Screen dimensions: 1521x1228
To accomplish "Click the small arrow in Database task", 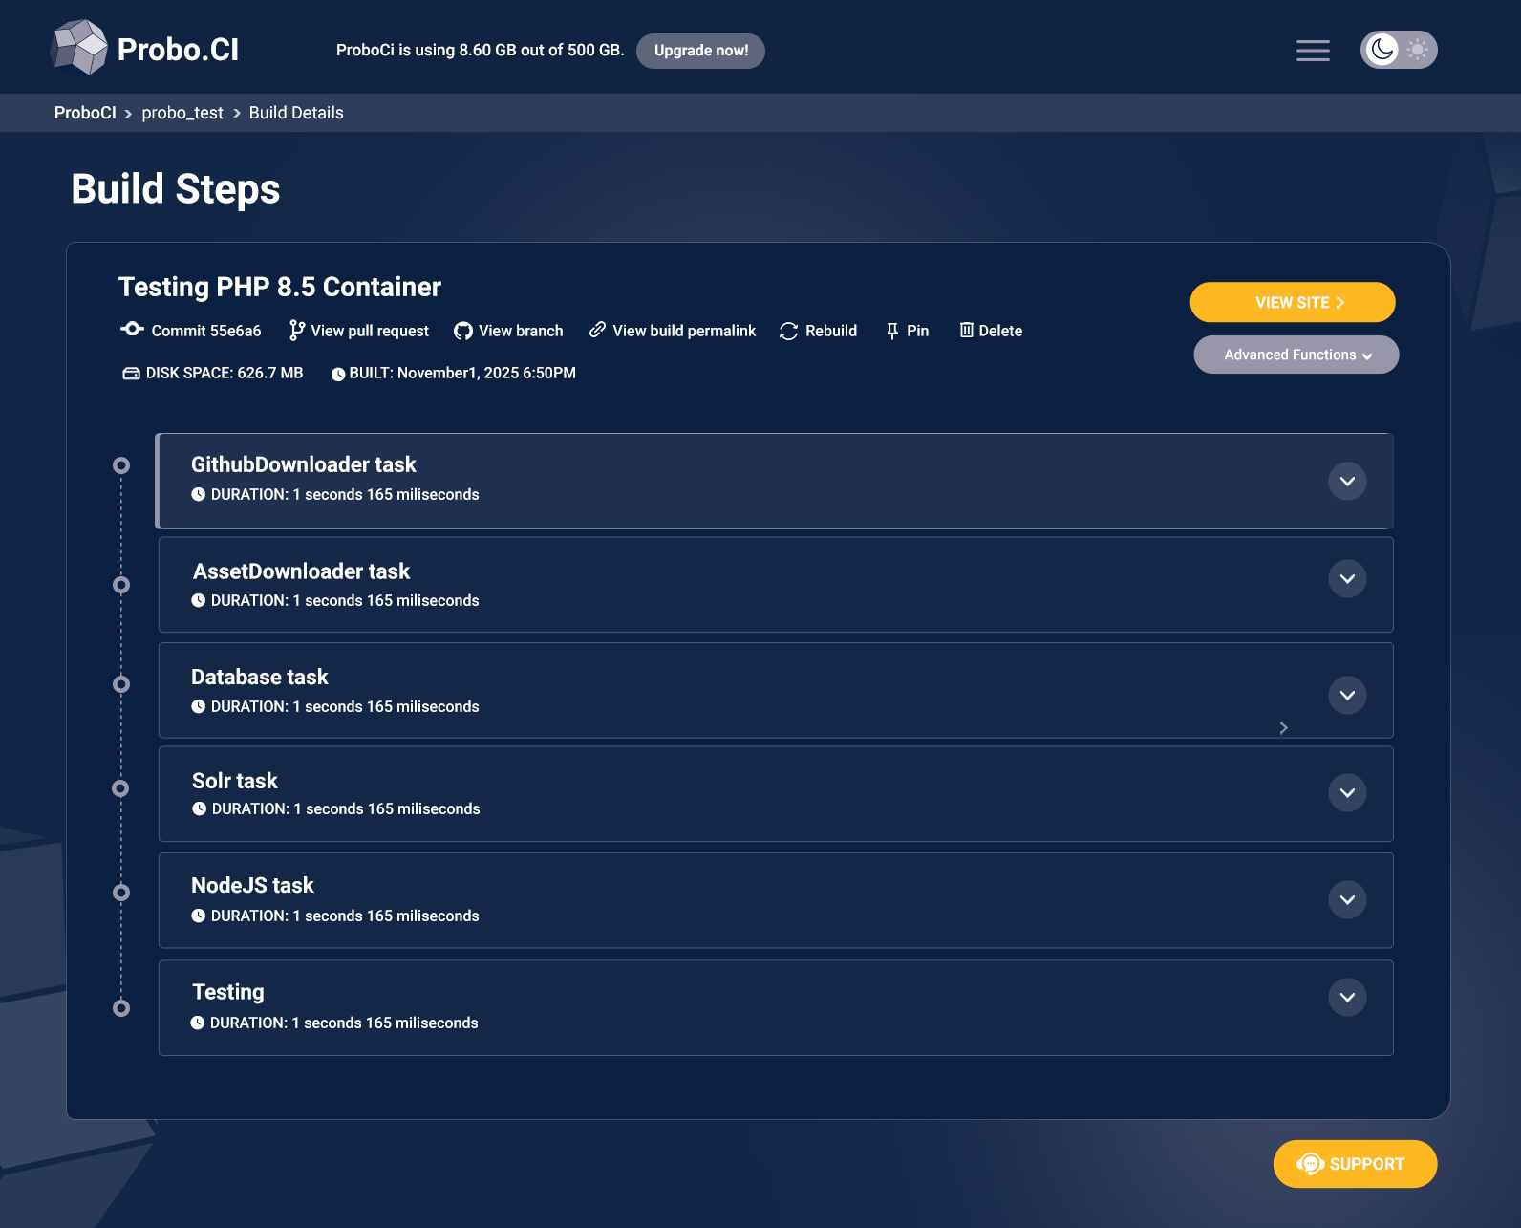I will 1284,728.
